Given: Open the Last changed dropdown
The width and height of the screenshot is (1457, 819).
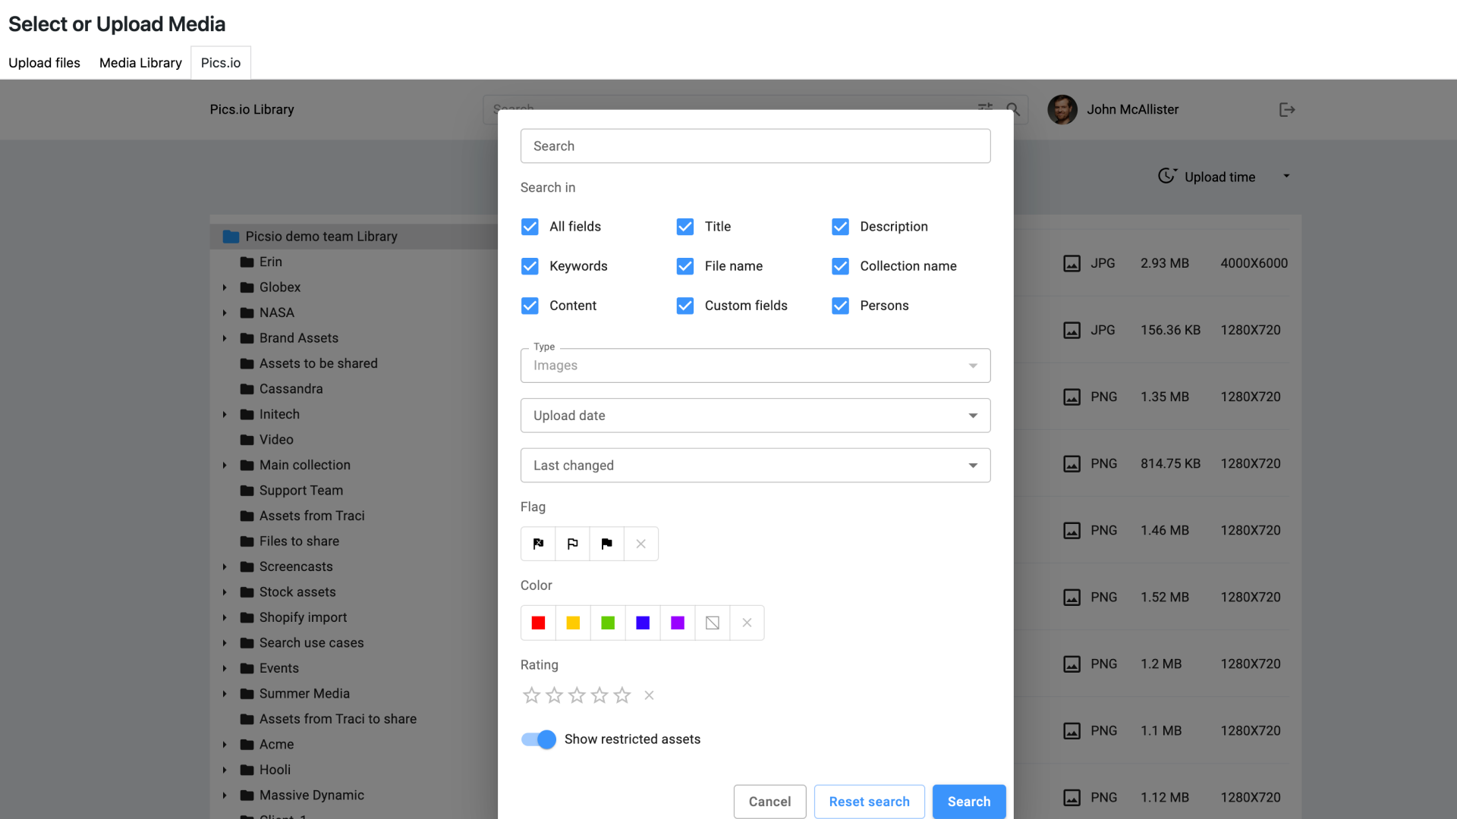Looking at the screenshot, I should point(755,466).
